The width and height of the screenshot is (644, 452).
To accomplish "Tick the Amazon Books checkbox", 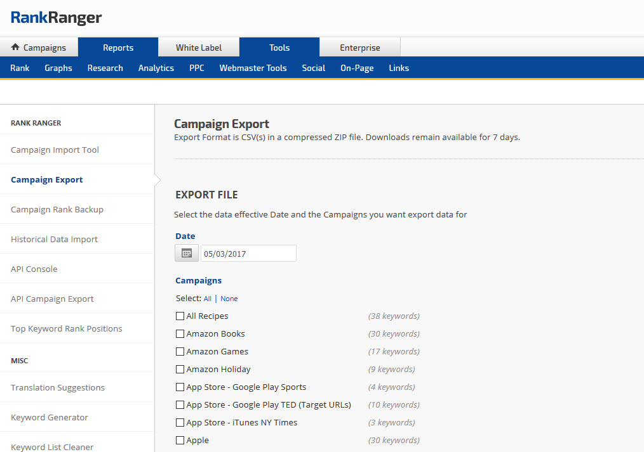I will coord(180,334).
